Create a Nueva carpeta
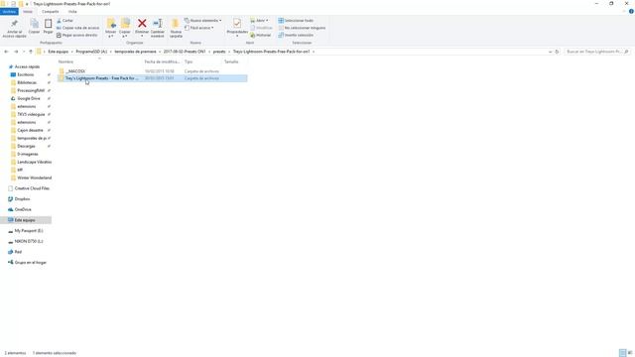This screenshot has width=635, height=357. pos(176,28)
